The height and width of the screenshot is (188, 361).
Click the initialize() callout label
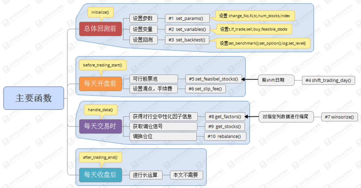pyautogui.click(x=101, y=12)
